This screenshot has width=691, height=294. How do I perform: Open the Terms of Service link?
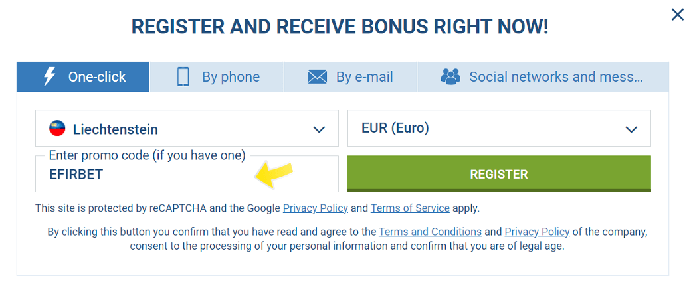click(411, 208)
